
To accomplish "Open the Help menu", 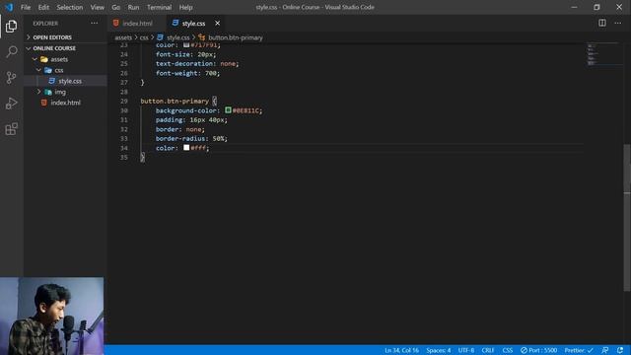I will coord(185,7).
